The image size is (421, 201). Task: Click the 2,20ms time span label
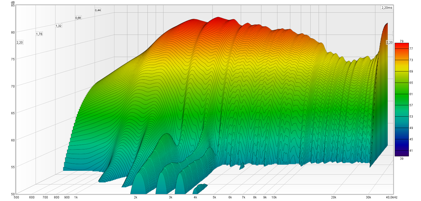(387, 8)
